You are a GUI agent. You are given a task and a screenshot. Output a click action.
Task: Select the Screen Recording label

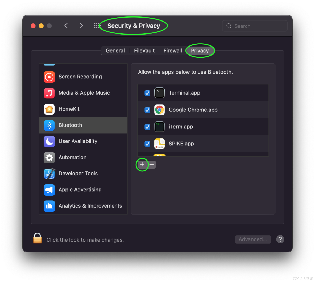click(x=80, y=77)
